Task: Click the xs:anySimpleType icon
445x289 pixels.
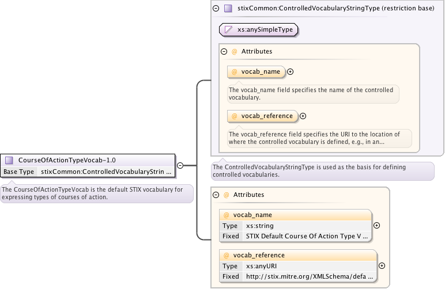Action: point(229,29)
